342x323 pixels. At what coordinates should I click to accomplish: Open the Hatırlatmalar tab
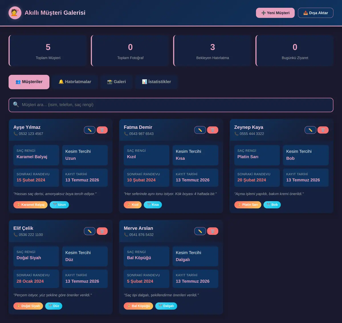[x=75, y=82]
